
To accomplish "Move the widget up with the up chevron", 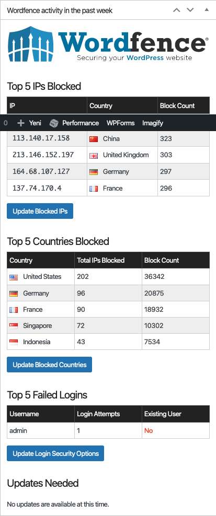I will [177, 10].
